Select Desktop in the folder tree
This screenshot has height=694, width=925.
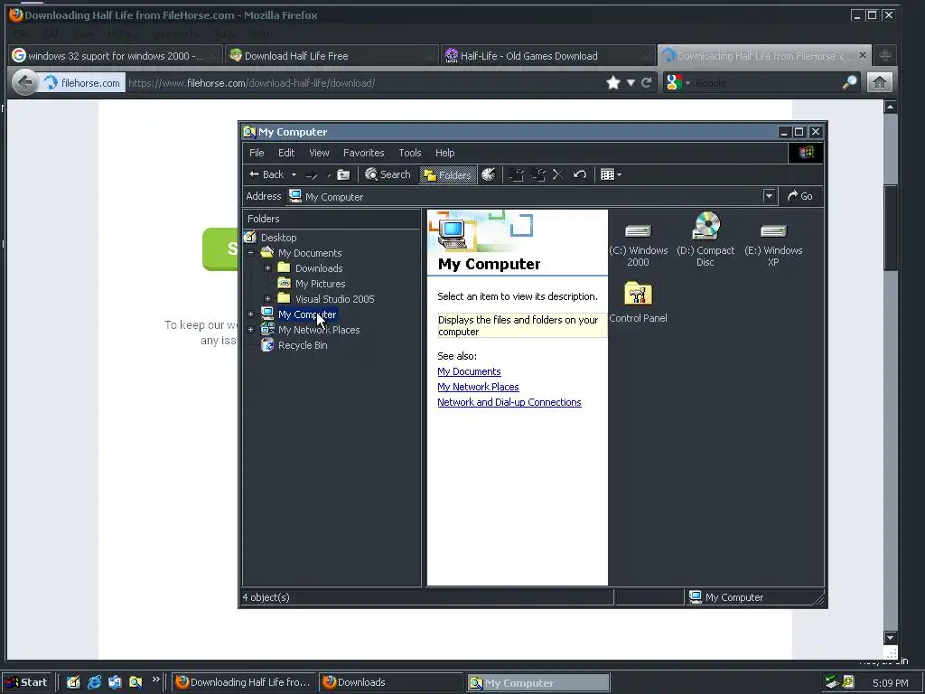(x=278, y=238)
